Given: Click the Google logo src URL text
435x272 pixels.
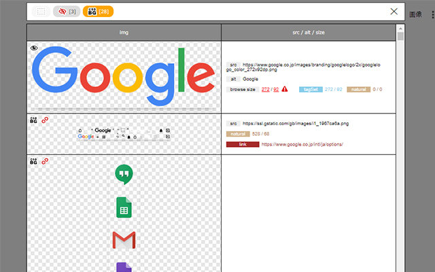Looking at the screenshot, I should pyautogui.click(x=303, y=67).
